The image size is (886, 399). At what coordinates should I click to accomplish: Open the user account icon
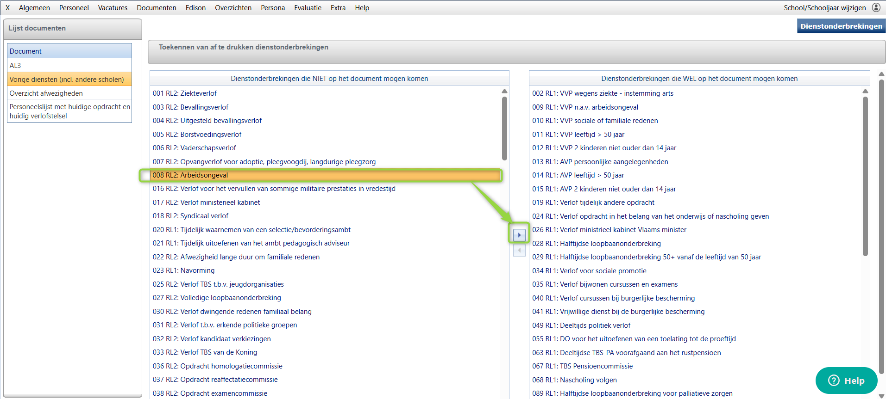(x=876, y=7)
